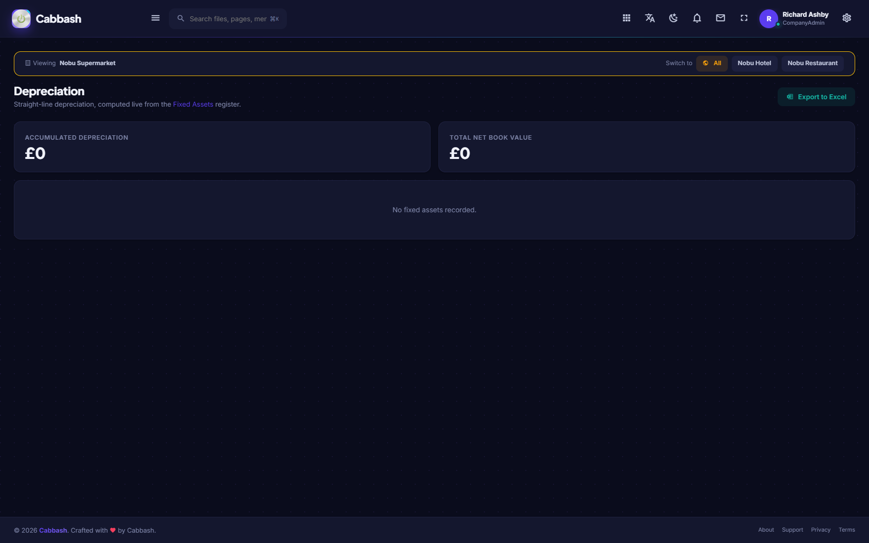Switch to All companies view

tap(712, 63)
